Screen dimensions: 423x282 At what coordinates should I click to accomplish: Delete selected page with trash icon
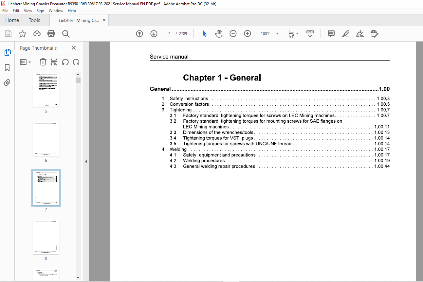[x=43, y=62]
